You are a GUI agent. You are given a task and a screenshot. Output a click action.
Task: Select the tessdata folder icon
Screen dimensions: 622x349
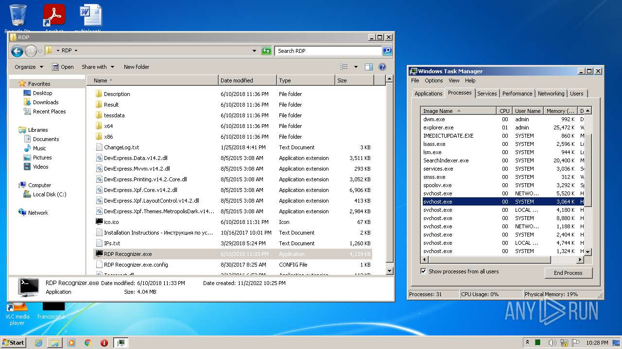pos(99,115)
